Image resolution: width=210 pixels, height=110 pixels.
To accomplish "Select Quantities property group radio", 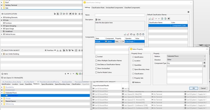I will pos(133,65).
